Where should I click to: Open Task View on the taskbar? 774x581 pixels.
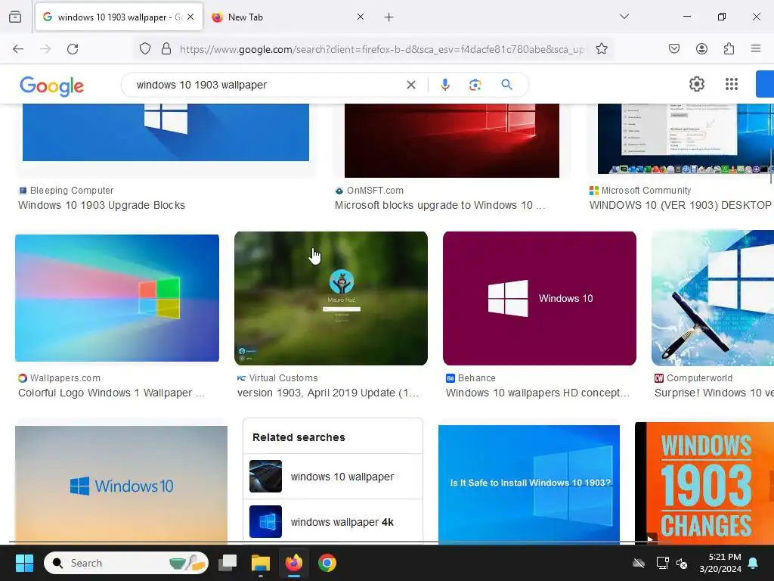pos(228,563)
